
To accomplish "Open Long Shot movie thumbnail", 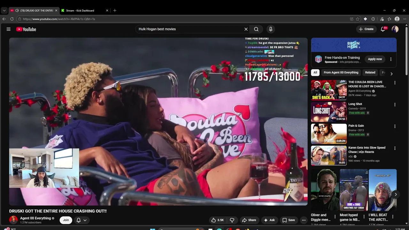I will coord(329,112).
